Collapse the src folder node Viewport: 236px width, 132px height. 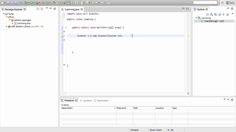(x=7, y=17)
